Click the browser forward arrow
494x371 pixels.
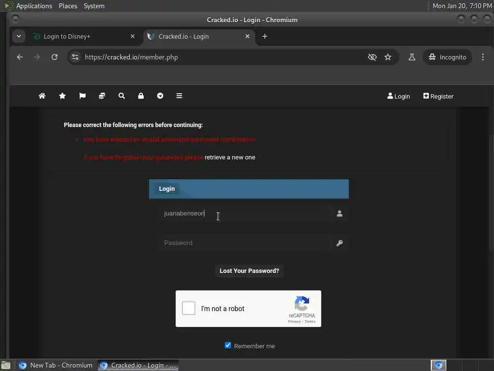pyautogui.click(x=37, y=57)
